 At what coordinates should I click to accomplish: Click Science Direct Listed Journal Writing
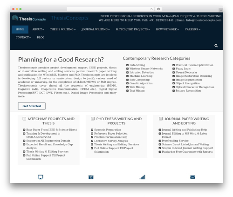[185, 144]
